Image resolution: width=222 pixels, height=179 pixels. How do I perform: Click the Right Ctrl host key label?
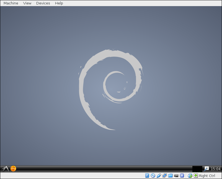click(207, 176)
